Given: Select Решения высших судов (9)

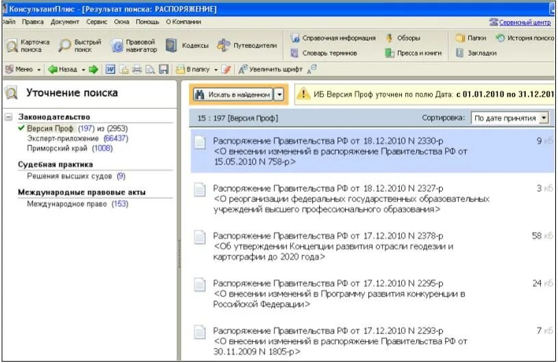Looking at the screenshot, I should coord(76,176).
